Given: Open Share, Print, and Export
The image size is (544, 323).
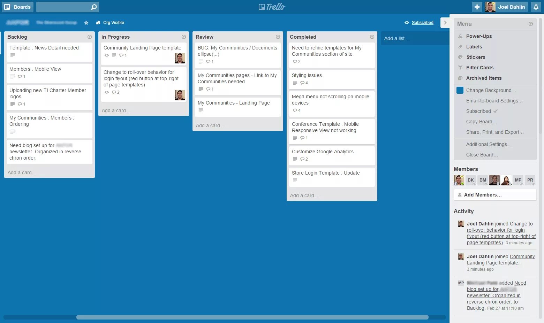Looking at the screenshot, I should (x=495, y=132).
